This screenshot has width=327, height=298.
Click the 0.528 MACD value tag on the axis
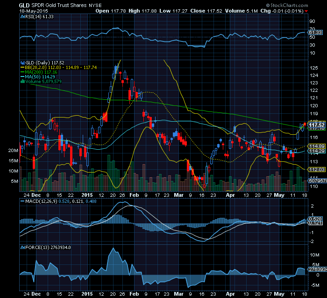(315, 219)
